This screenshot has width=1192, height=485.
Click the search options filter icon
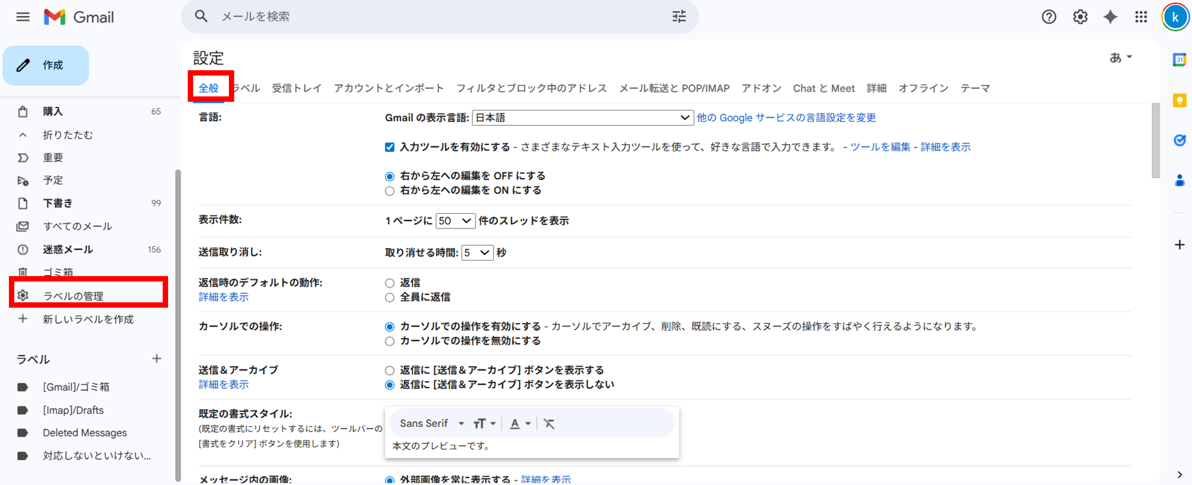click(679, 17)
